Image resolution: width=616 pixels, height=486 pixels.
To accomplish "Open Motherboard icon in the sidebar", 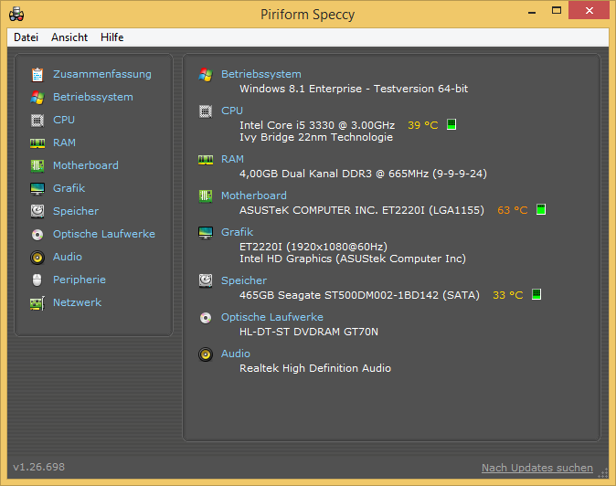I will pyautogui.click(x=37, y=166).
